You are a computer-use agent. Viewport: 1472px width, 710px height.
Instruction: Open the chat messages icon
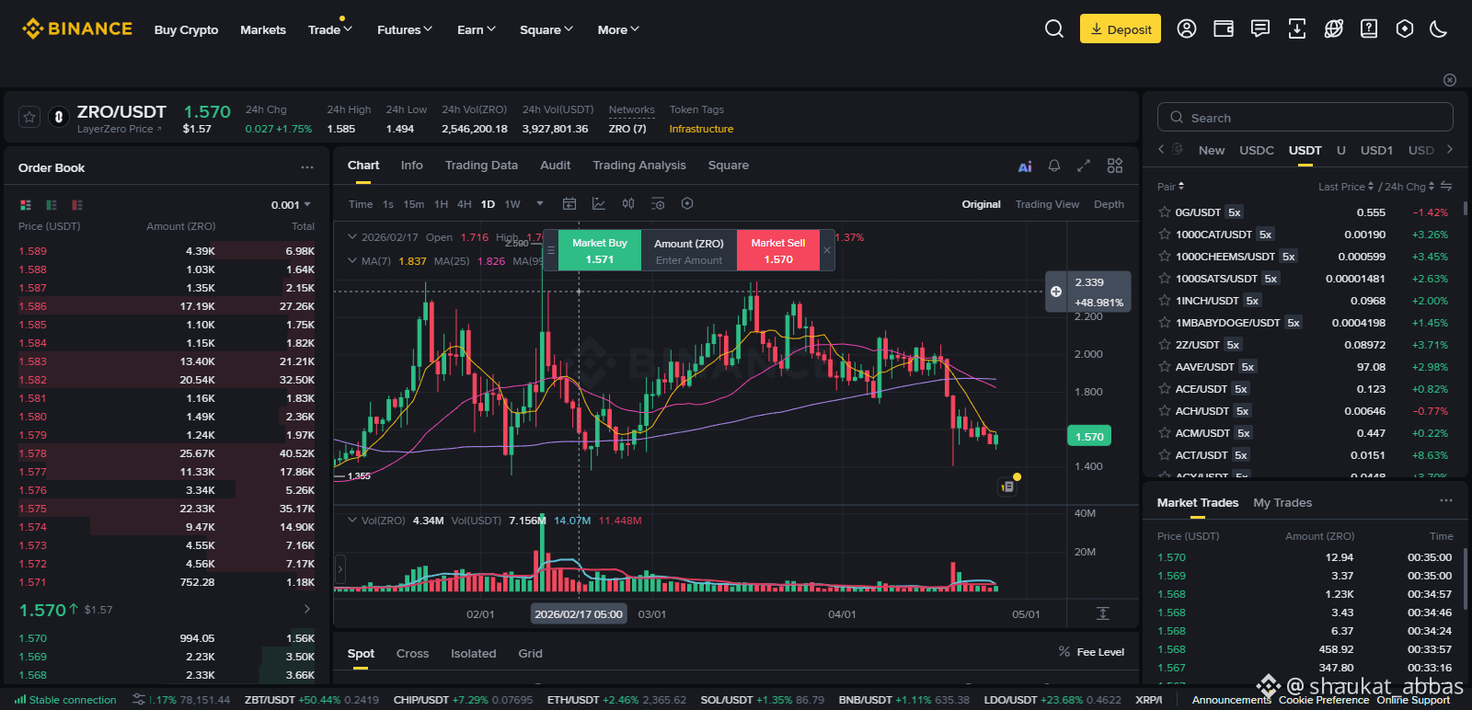[x=1260, y=29]
